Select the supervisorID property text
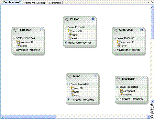Viewport: 154px width, 119px height. tap(127, 42)
